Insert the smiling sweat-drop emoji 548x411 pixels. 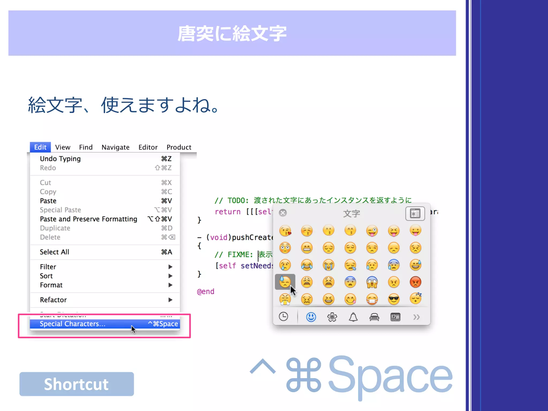click(x=415, y=265)
